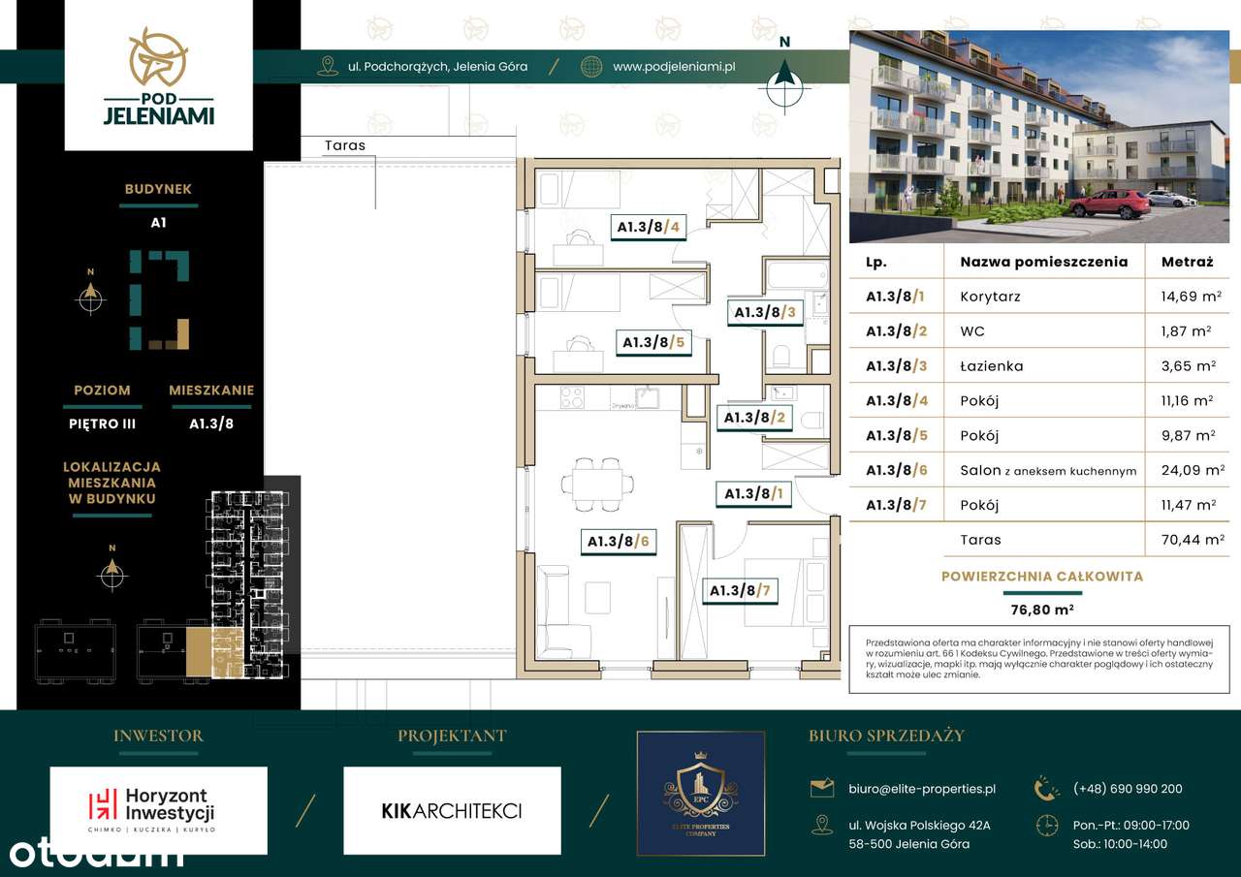
Task: Open the www.podjeleniami.pl website link
Action: pos(674,67)
